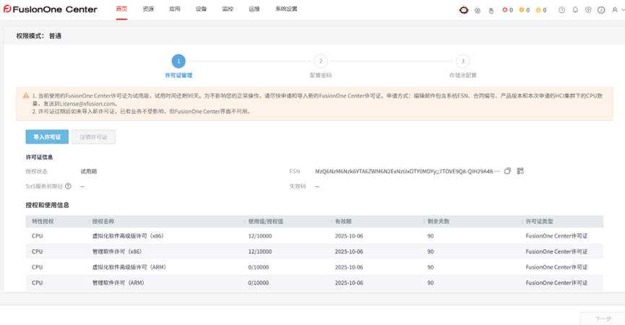This screenshot has height=325, width=625.
Task: Click the layered-pages icon beside the robot assistant
Action: pos(478,11)
